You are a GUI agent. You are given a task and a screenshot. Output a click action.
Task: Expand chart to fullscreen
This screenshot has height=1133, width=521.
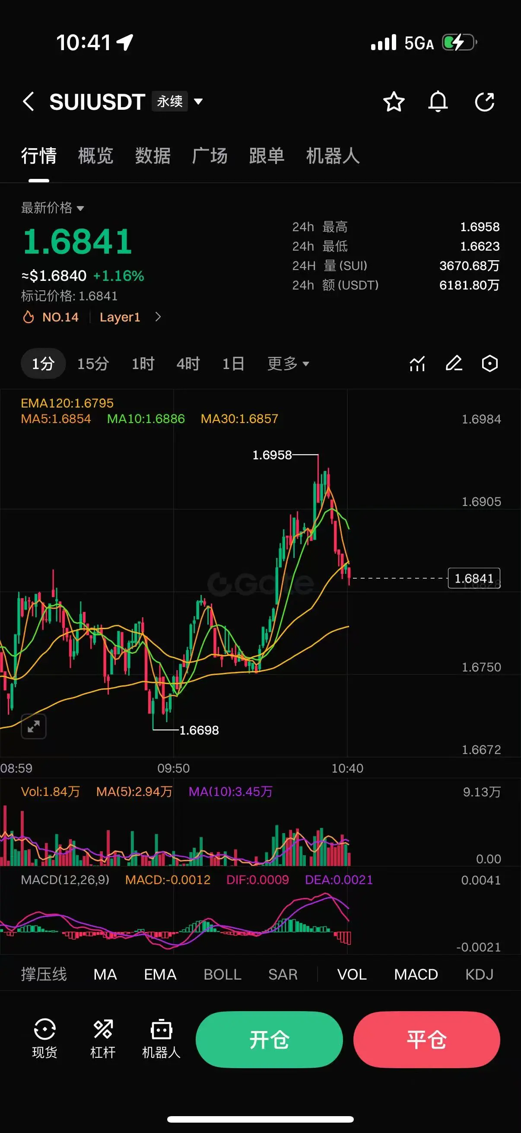tap(34, 726)
